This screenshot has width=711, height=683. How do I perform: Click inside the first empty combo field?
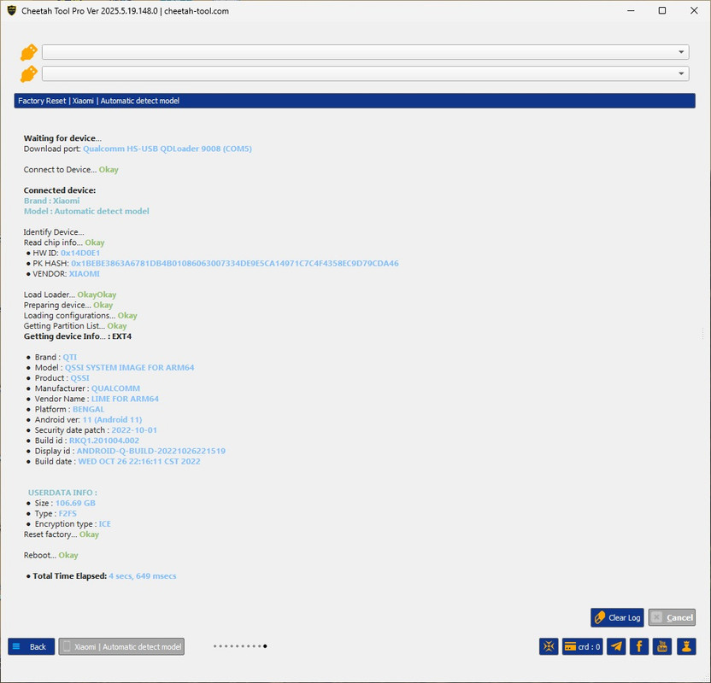point(366,52)
